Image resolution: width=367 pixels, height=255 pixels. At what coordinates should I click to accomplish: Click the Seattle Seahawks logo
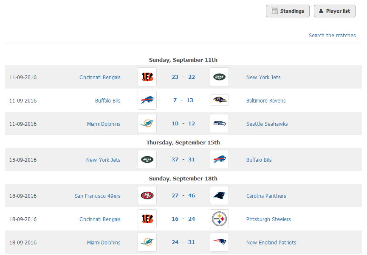[x=219, y=124]
